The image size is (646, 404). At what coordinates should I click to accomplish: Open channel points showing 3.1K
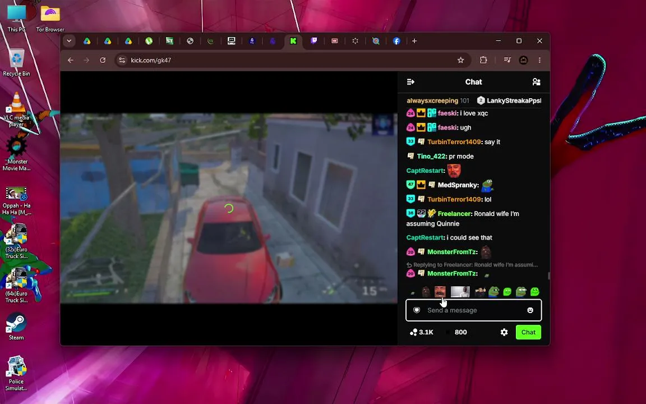coord(422,332)
